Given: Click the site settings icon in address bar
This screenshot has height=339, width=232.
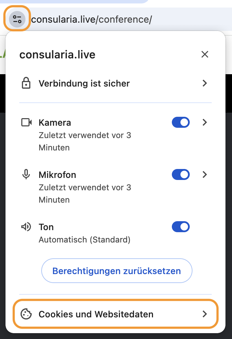Looking at the screenshot, I should [17, 19].
